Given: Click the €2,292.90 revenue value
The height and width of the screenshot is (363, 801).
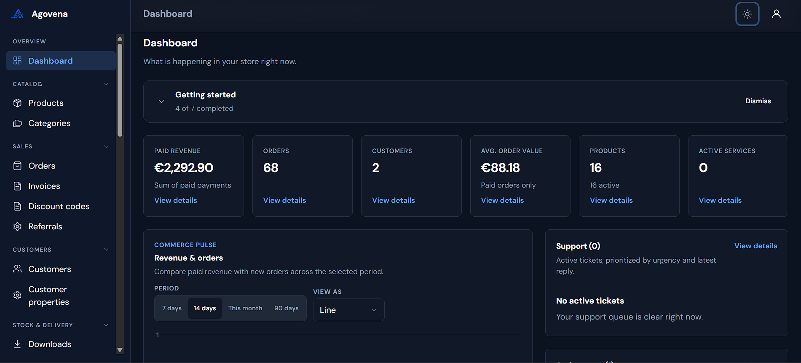Looking at the screenshot, I should (184, 168).
